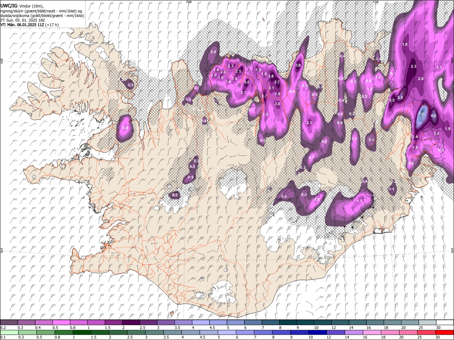The height and width of the screenshot is (340, 454).
Task: Click the 1.5 precipitation value
Action: point(266,115)
